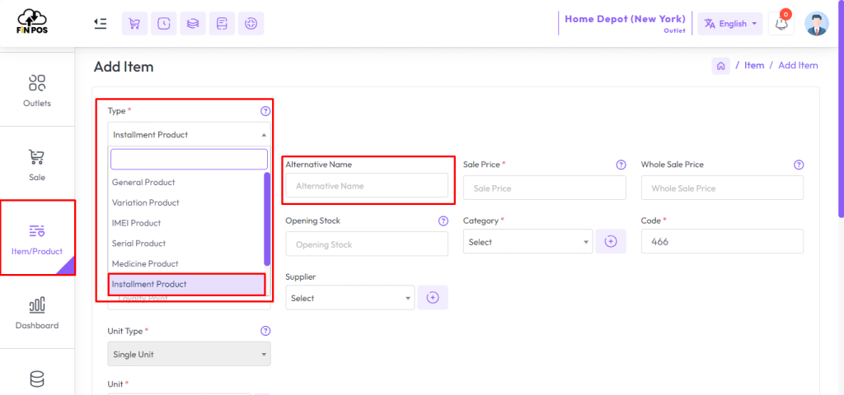Screen dimensions: 844x395
Task: Click the Add Item page heading
Action: 124,67
